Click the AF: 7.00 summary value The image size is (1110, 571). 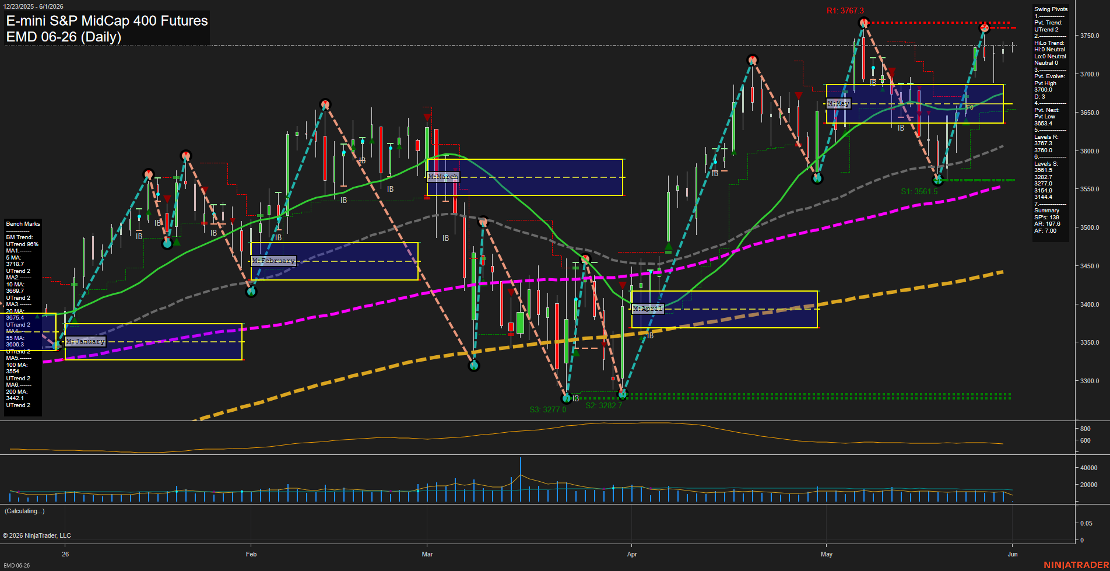tap(1045, 231)
